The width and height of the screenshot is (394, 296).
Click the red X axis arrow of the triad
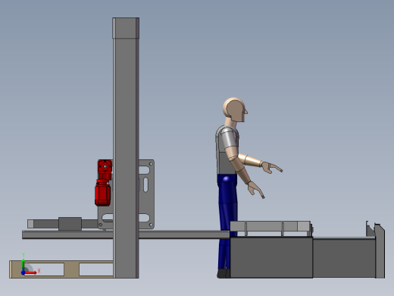pos(31,272)
